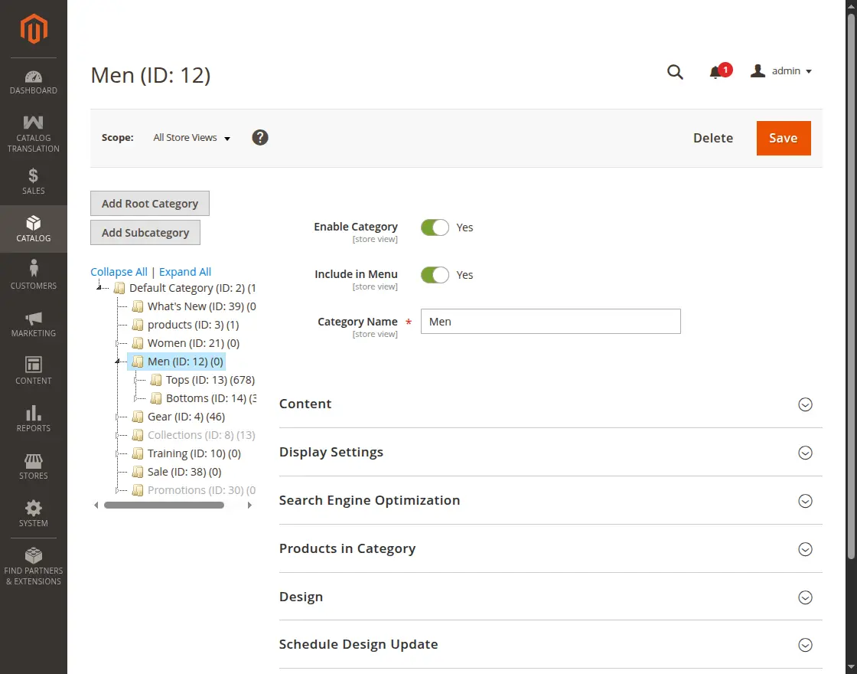Select the Reports menu item
The image size is (857, 674).
point(33,418)
